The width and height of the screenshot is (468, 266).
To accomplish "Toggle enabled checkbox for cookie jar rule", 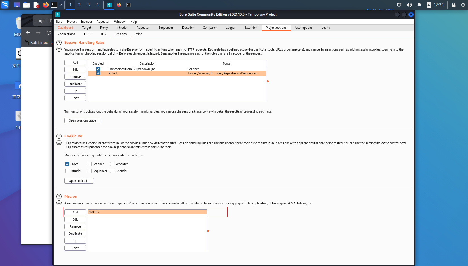I will click(x=98, y=69).
